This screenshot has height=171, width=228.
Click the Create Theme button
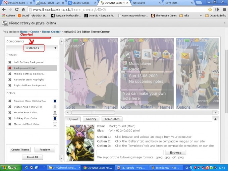[20, 150]
